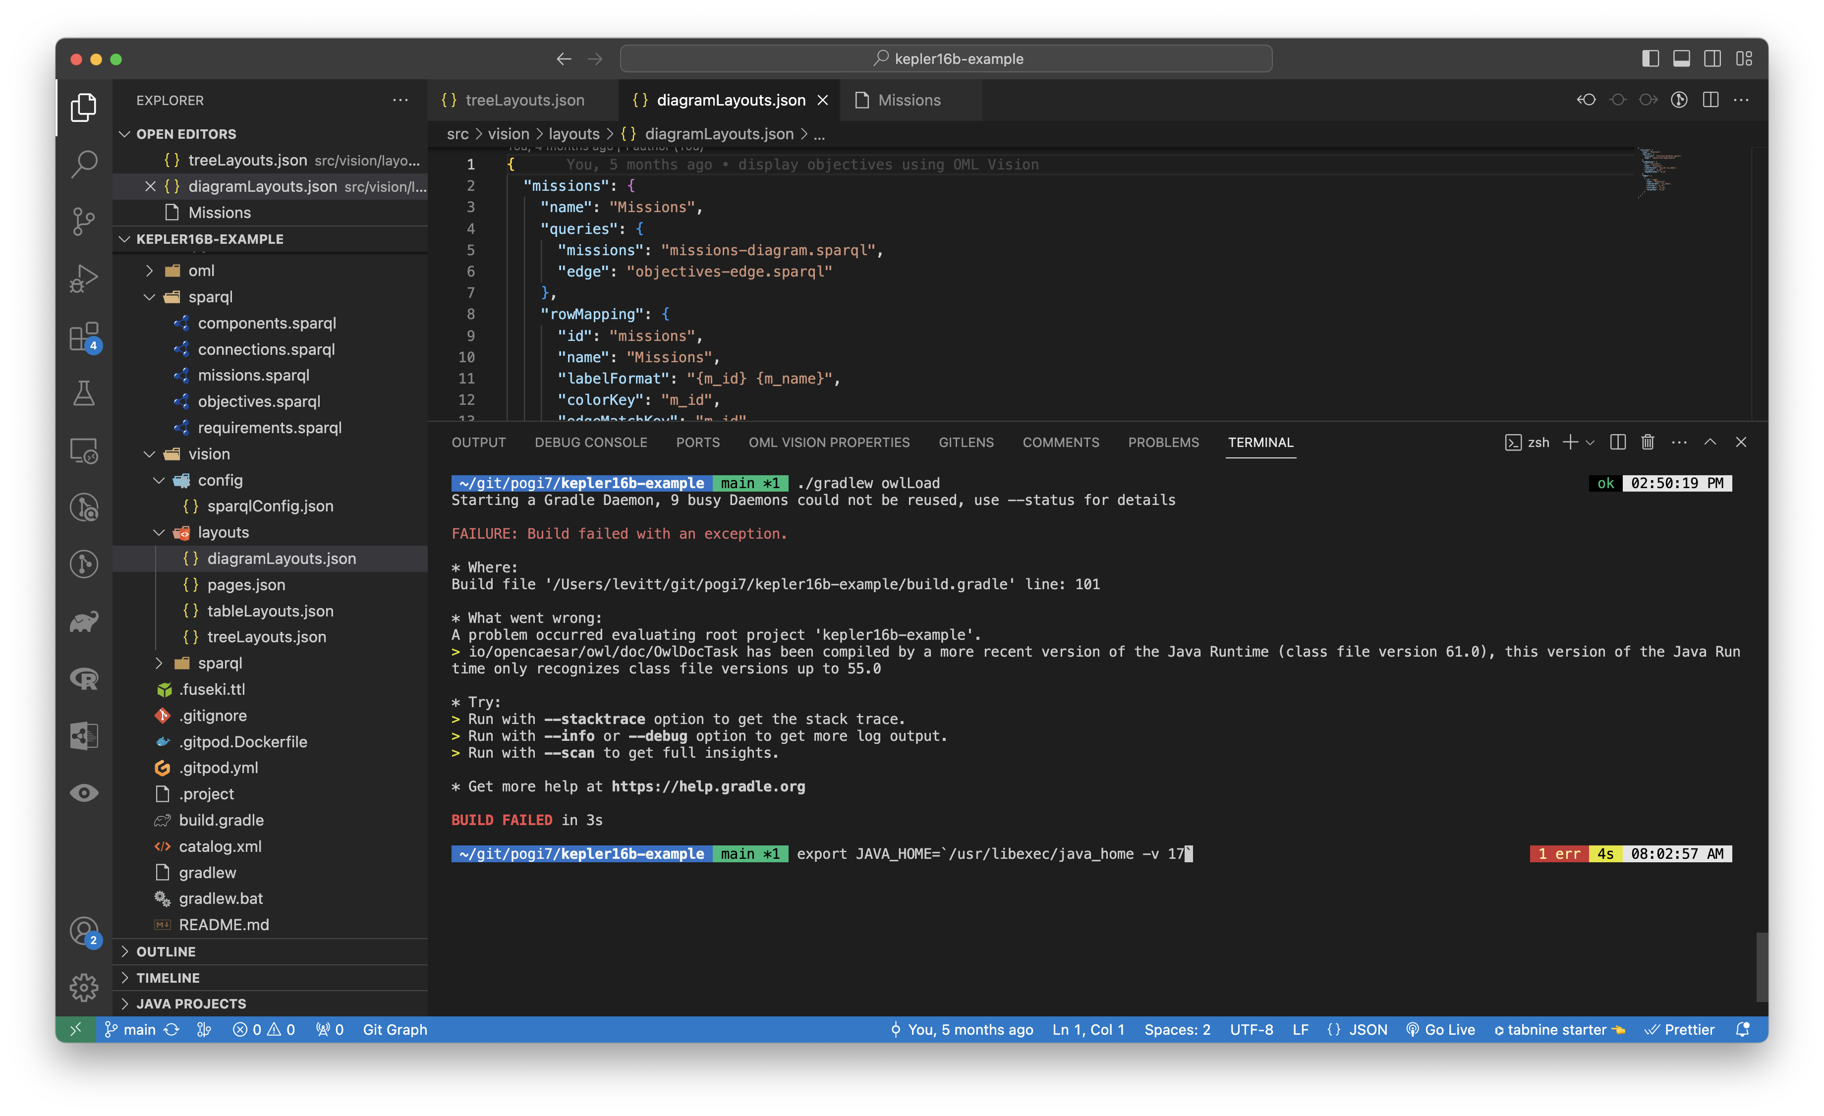Open Run and Debug view icon
Viewport: 1824px width, 1116px height.
pyautogui.click(x=84, y=279)
